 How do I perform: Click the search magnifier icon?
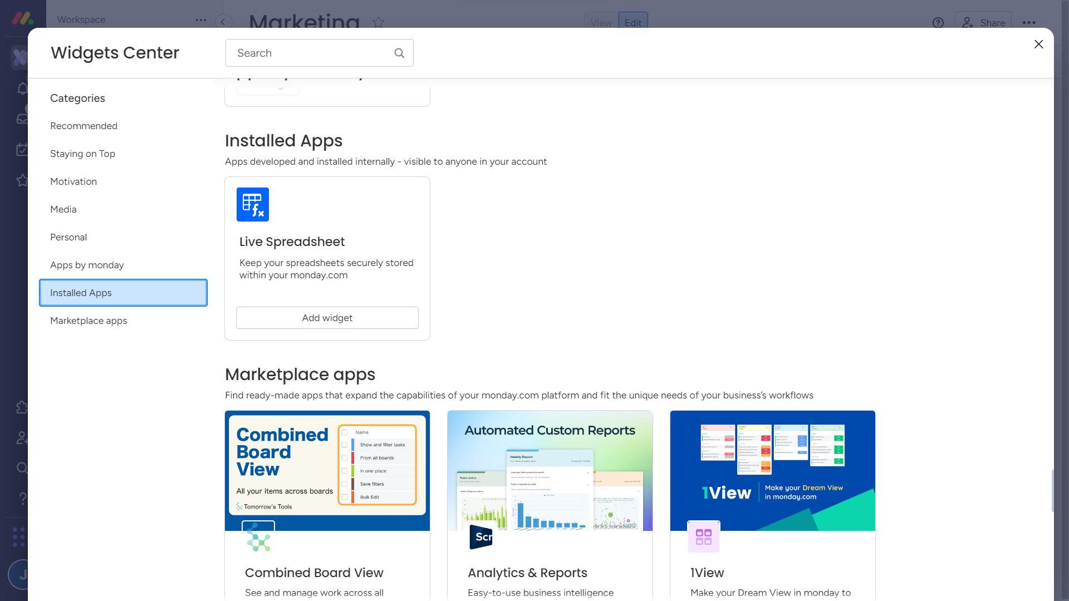[399, 53]
